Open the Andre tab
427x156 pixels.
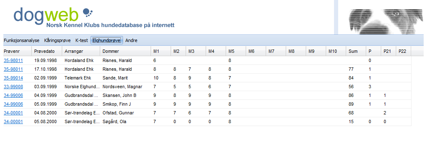coord(131,40)
